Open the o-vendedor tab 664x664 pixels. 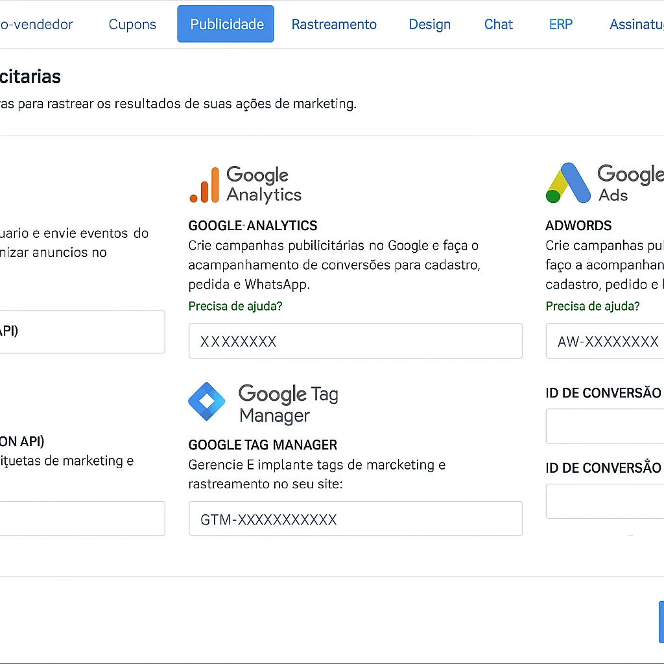[x=36, y=24]
